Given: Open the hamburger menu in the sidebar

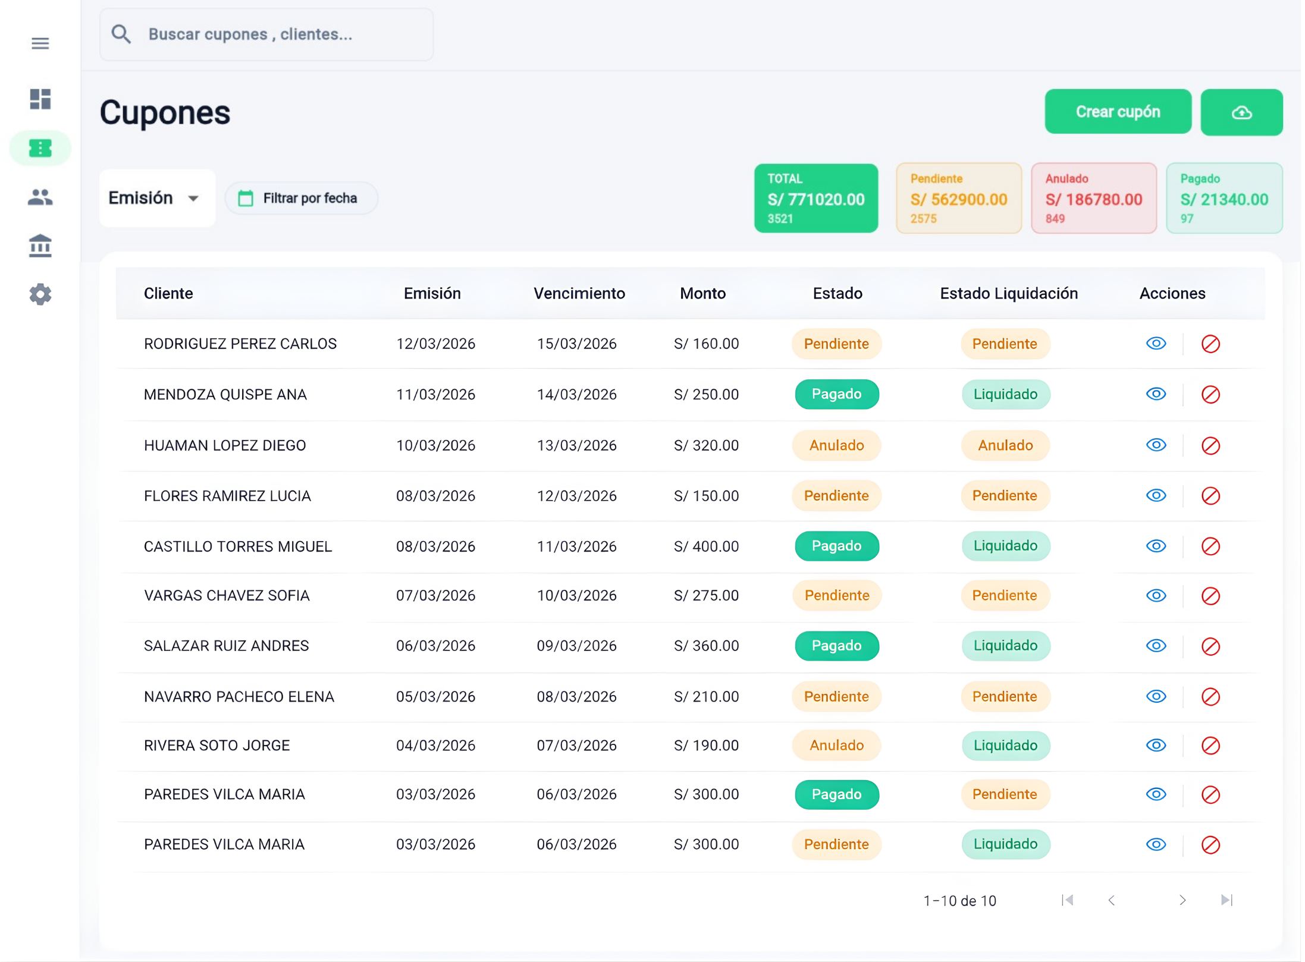Looking at the screenshot, I should point(40,43).
